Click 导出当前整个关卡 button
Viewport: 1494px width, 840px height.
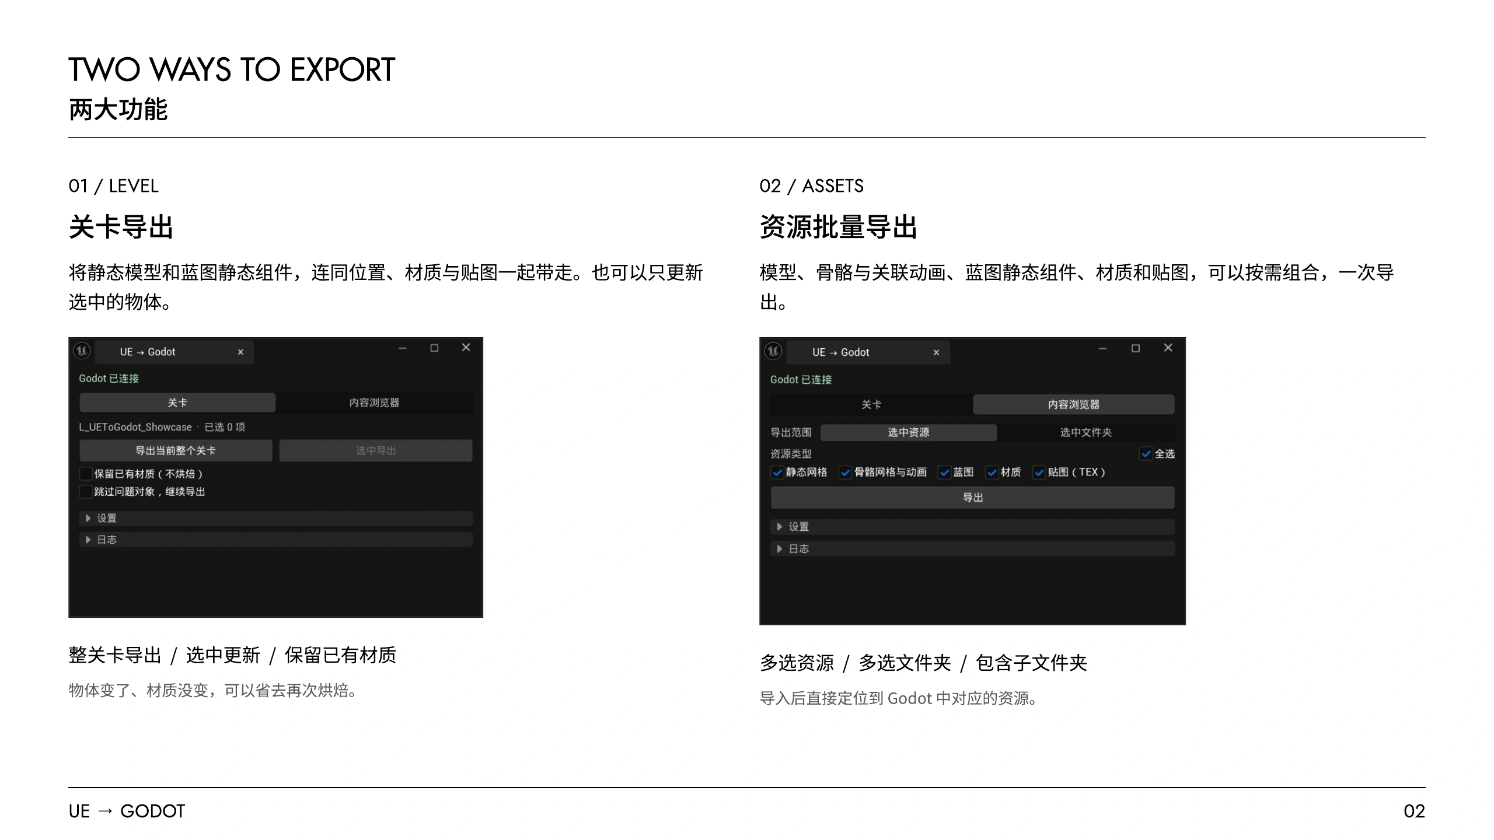[176, 450]
